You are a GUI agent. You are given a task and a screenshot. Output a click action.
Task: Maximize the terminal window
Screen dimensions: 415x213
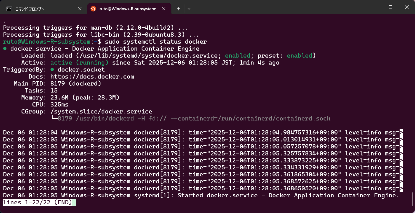[x=391, y=7]
